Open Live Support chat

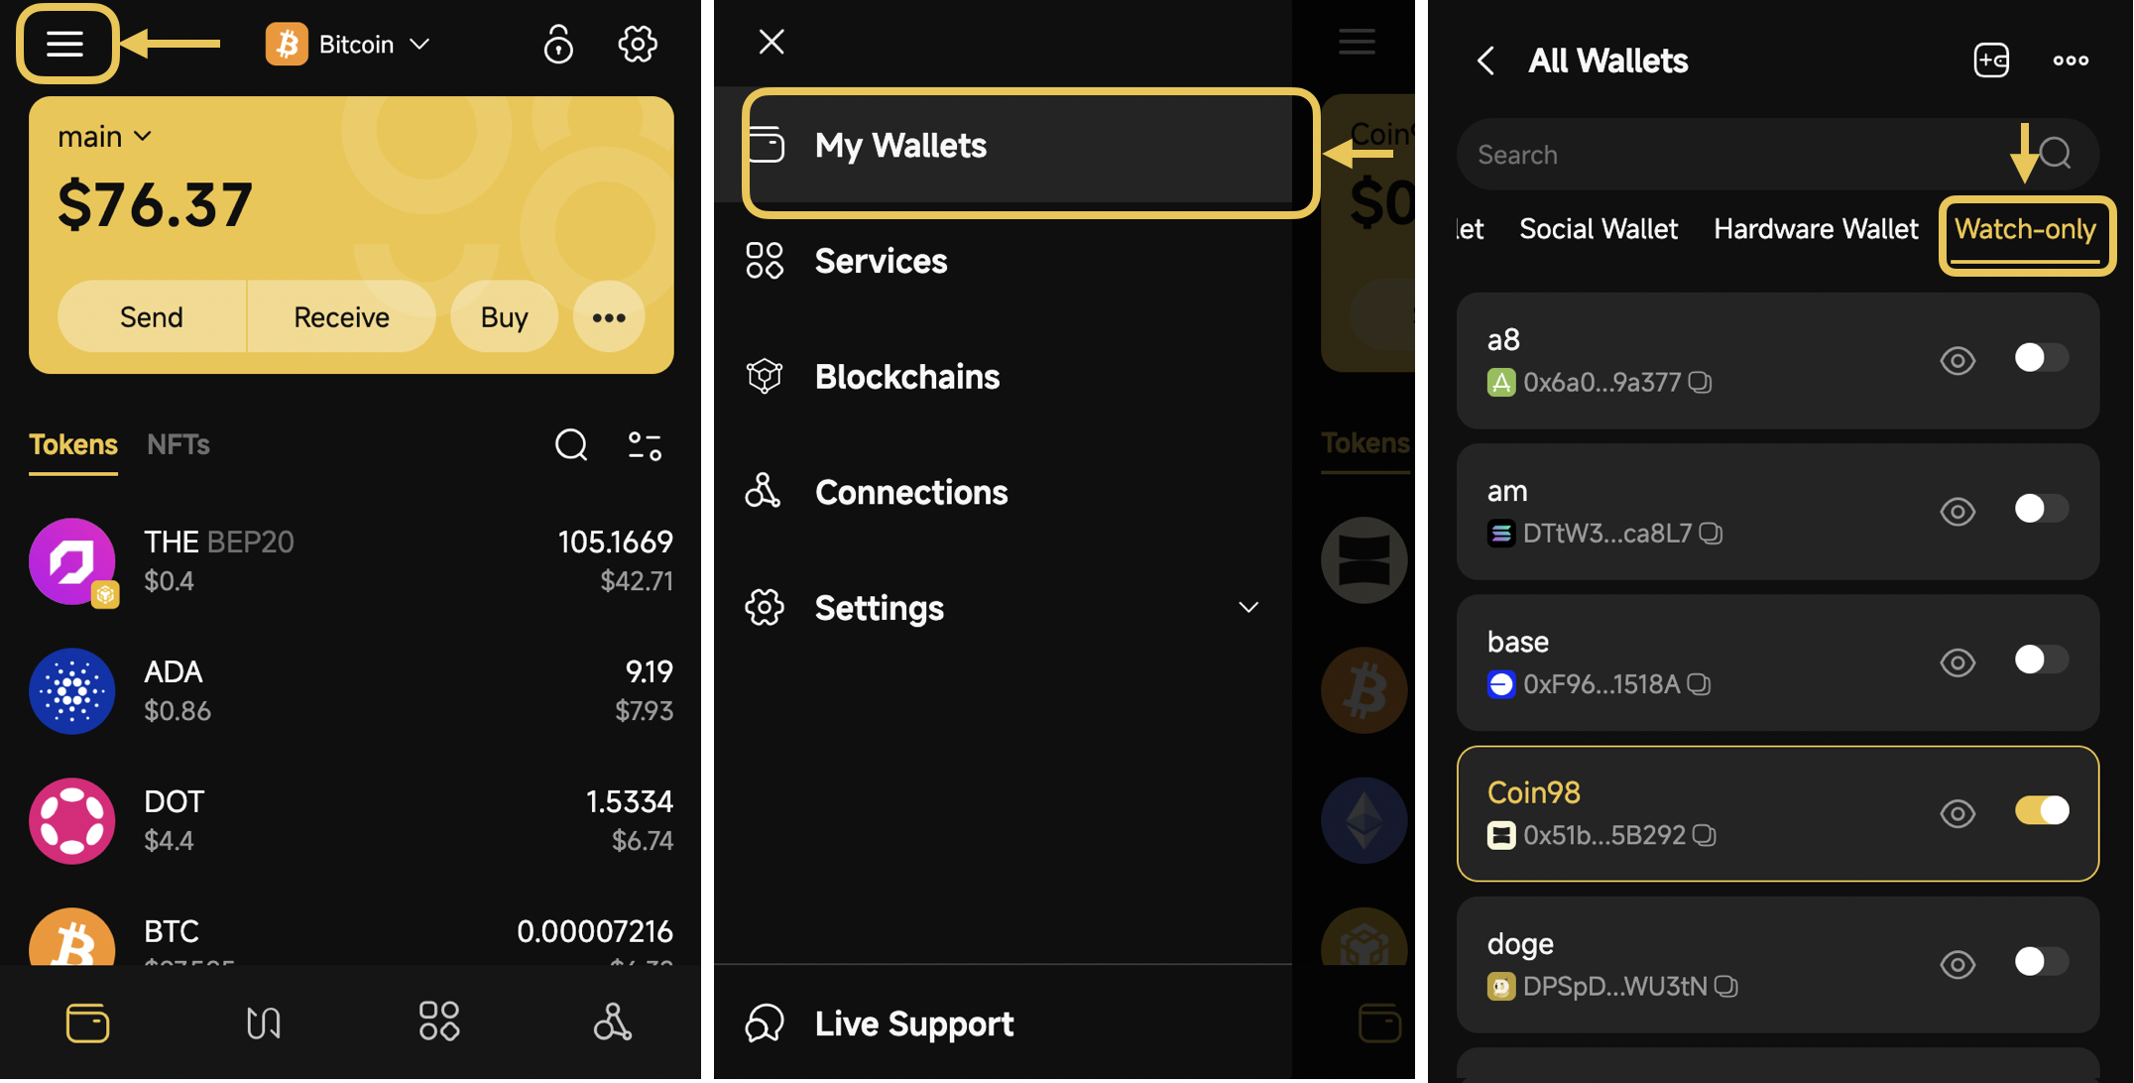[x=912, y=1023]
